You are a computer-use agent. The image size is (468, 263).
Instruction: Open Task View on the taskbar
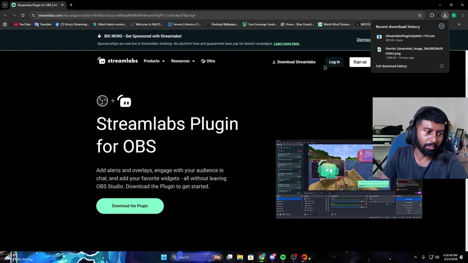click(229, 257)
